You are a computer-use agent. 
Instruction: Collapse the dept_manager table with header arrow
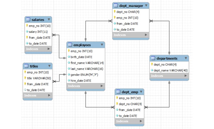click(146, 5)
